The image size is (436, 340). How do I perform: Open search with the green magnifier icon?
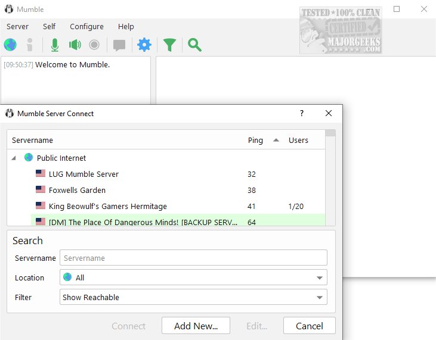click(x=194, y=45)
